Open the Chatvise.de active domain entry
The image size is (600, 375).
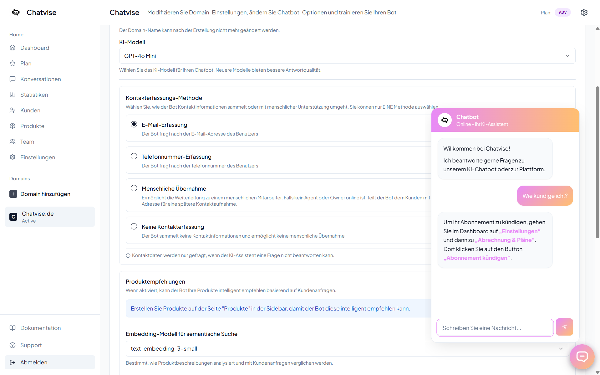(50, 217)
